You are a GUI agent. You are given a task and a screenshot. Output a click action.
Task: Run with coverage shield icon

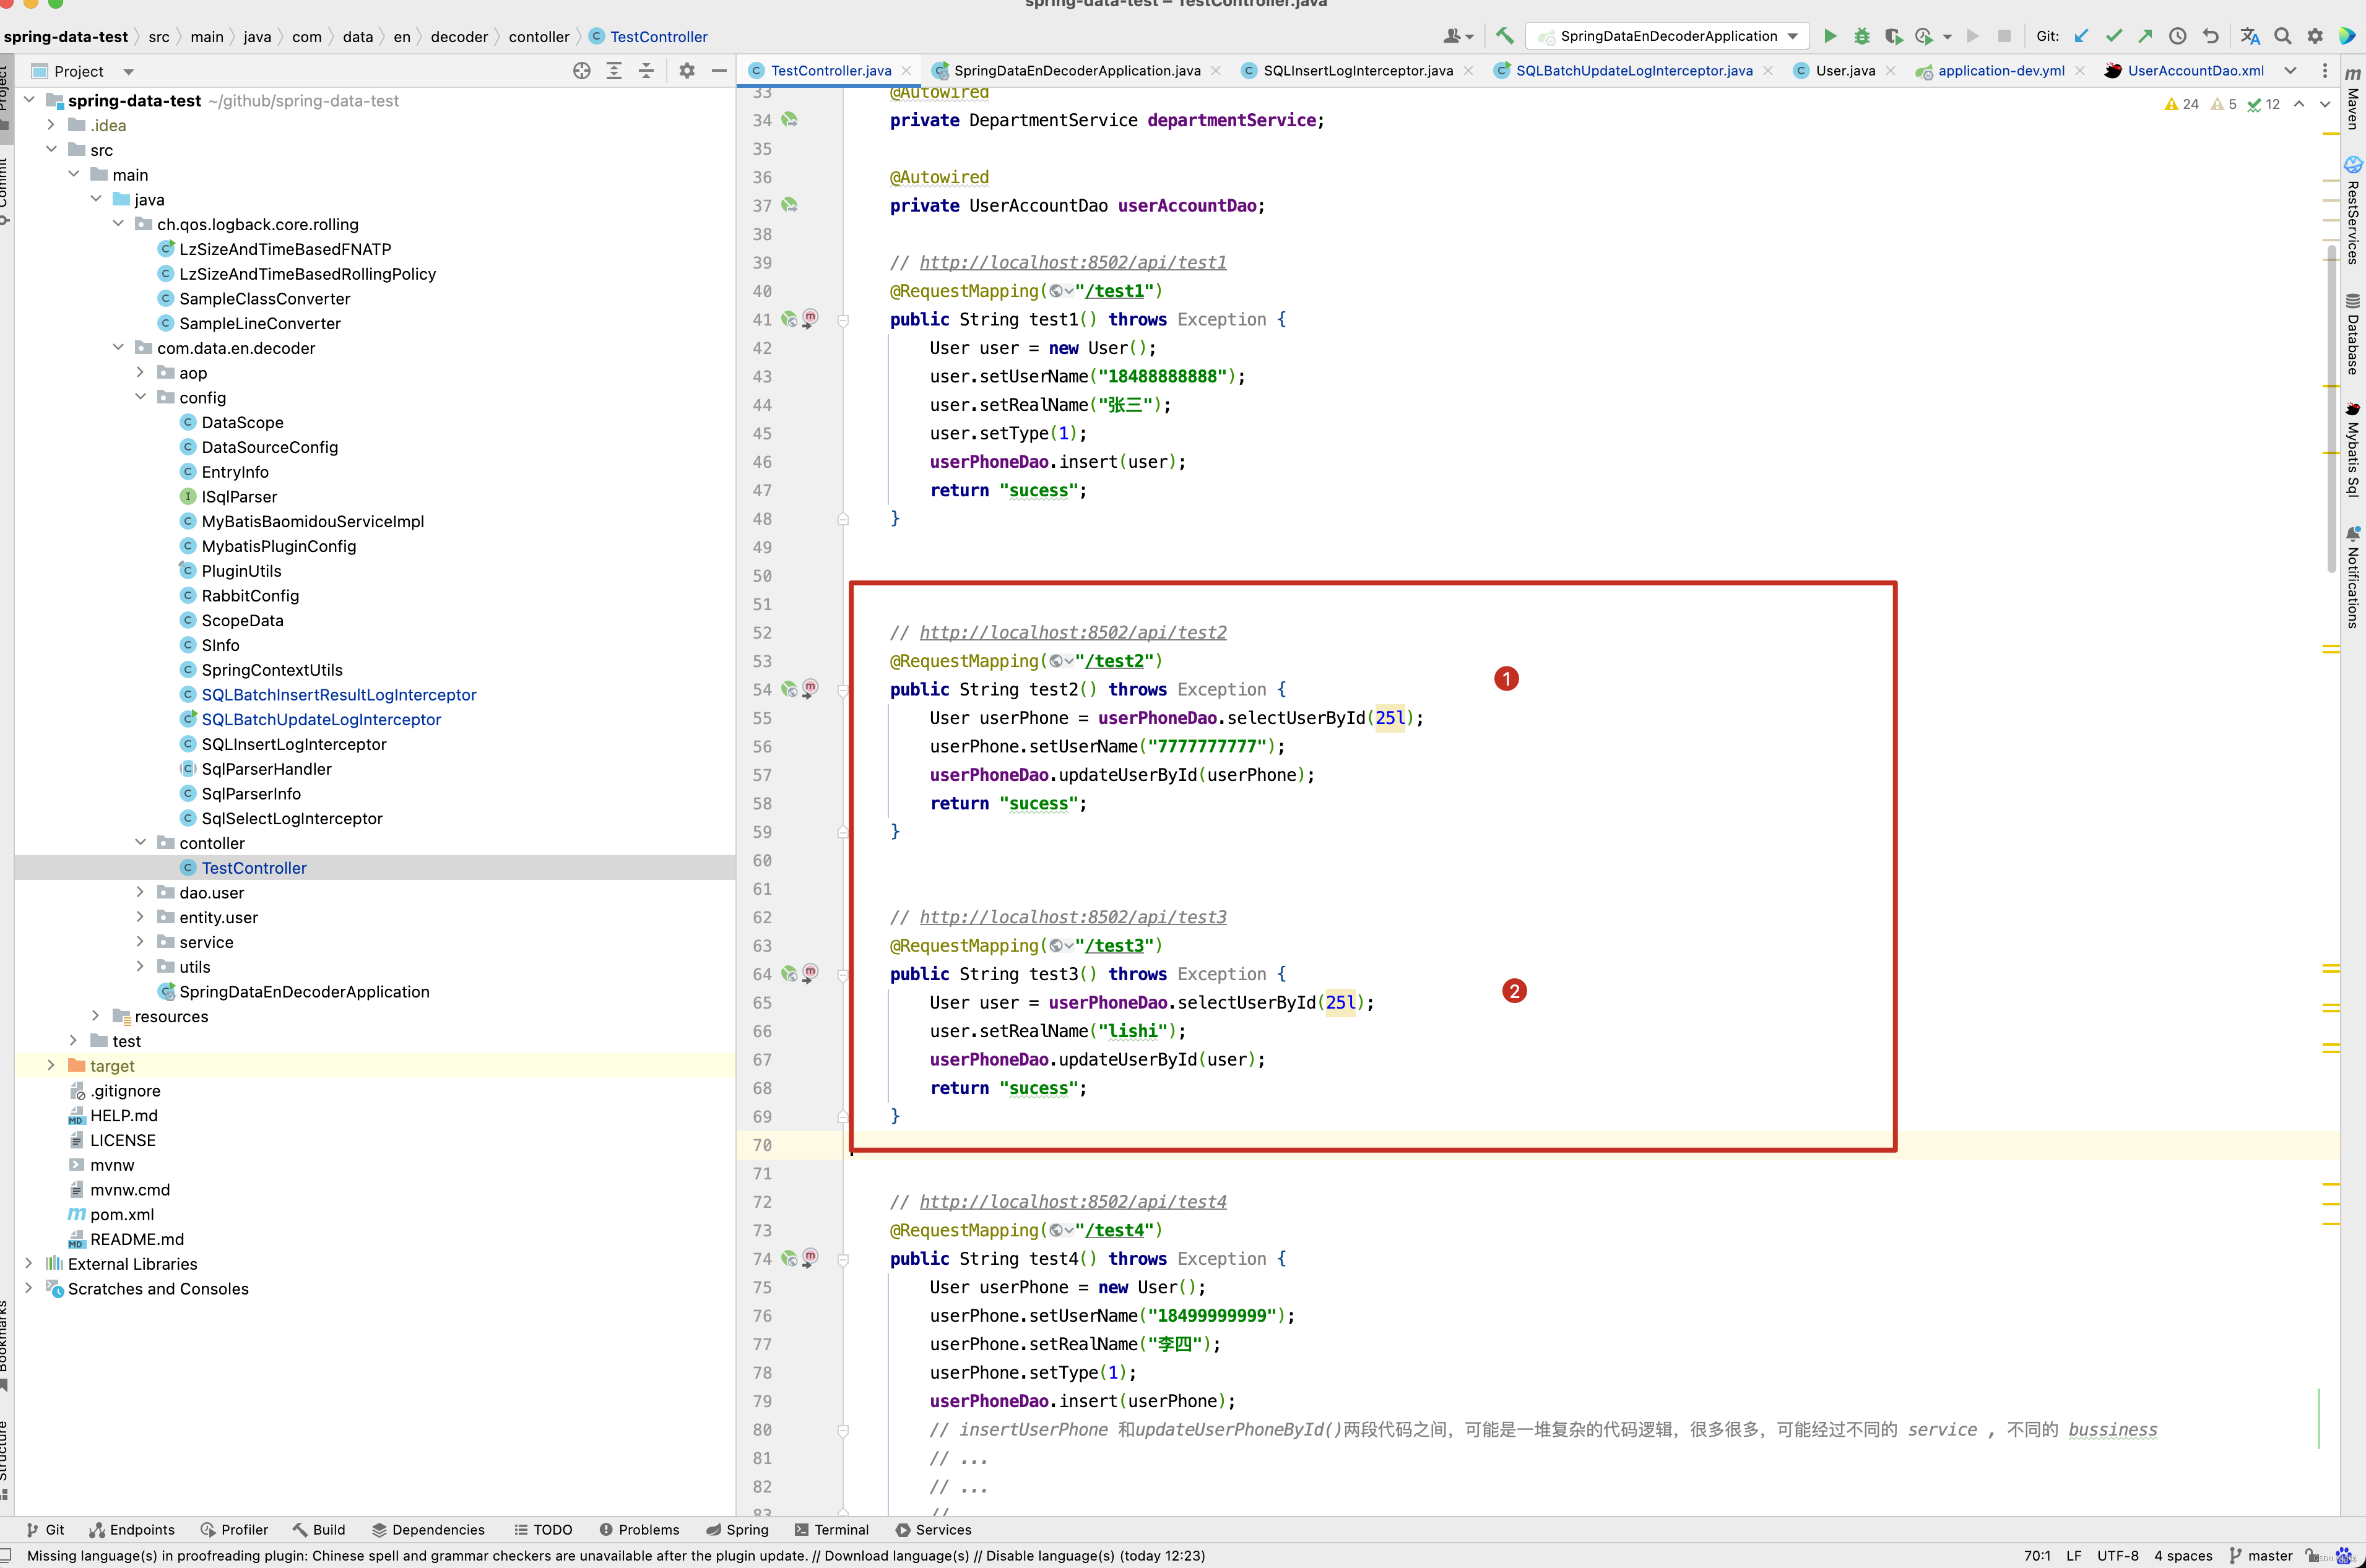point(1893,36)
